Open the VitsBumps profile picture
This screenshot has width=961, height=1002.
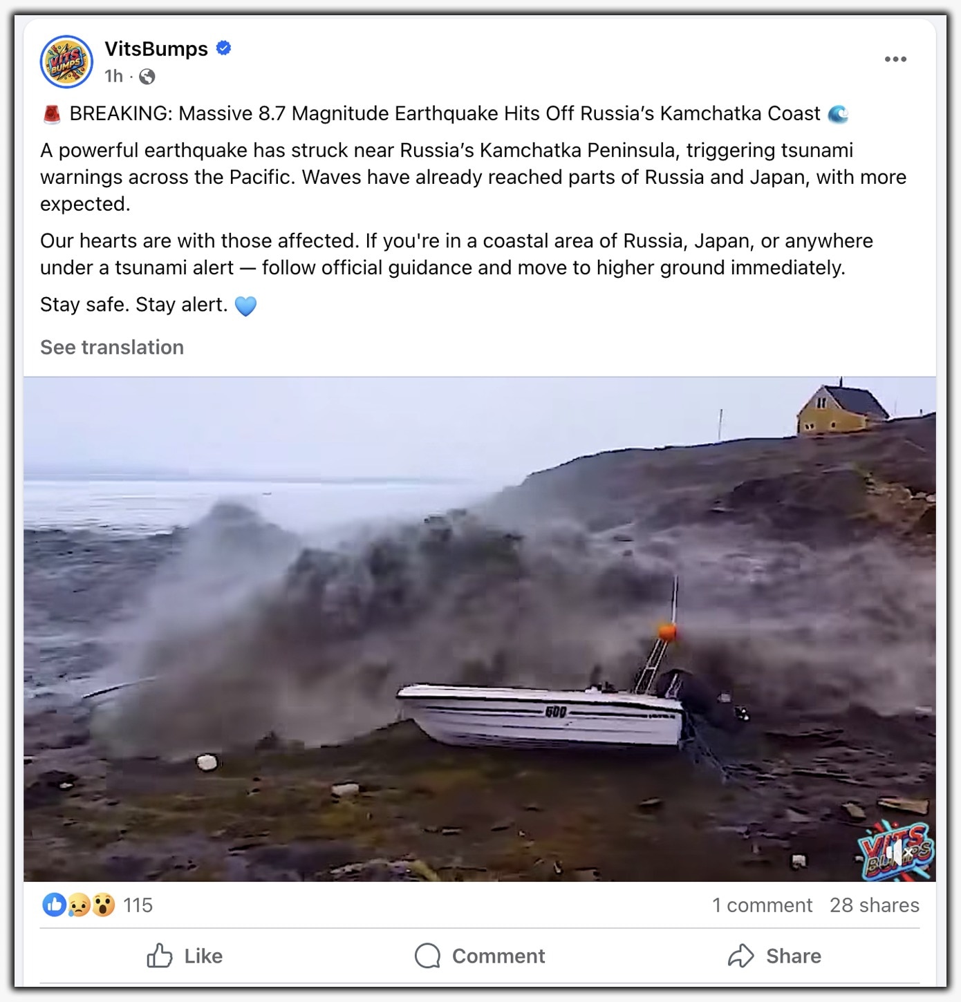[66, 62]
